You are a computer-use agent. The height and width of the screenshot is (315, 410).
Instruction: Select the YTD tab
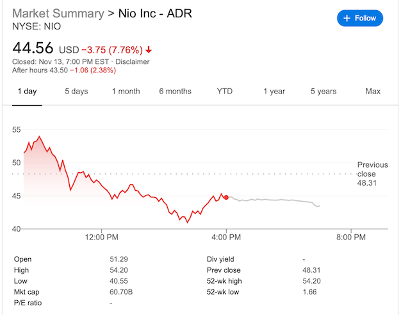224,92
